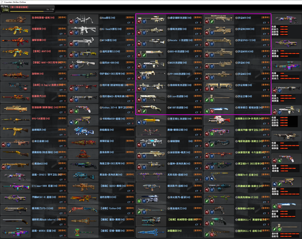
Task: Toggle T team for 加特林 (+9)
Action: pos(65,79)
